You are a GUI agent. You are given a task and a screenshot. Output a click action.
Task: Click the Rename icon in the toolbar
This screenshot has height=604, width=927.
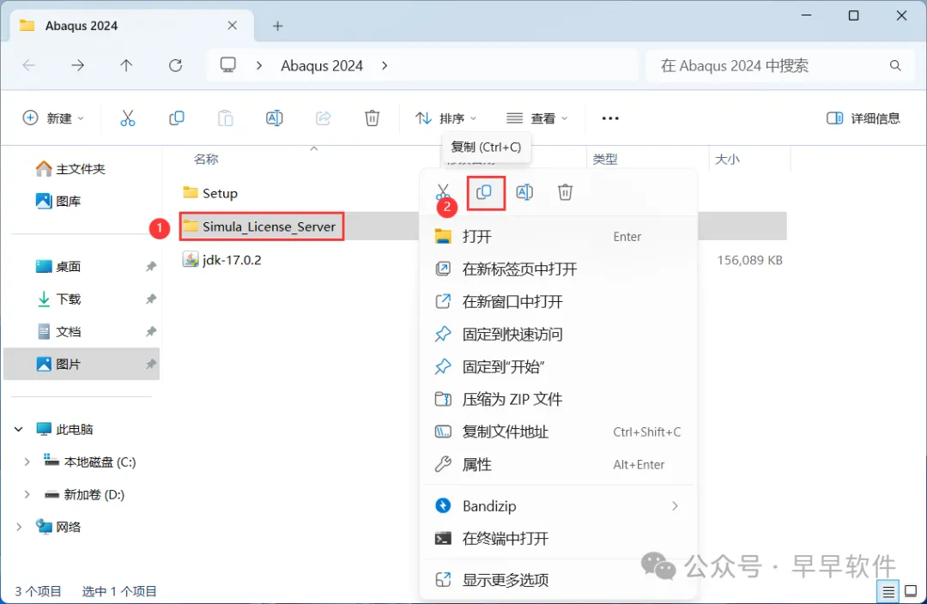275,118
